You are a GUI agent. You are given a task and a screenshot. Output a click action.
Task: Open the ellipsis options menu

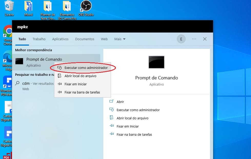point(194,39)
